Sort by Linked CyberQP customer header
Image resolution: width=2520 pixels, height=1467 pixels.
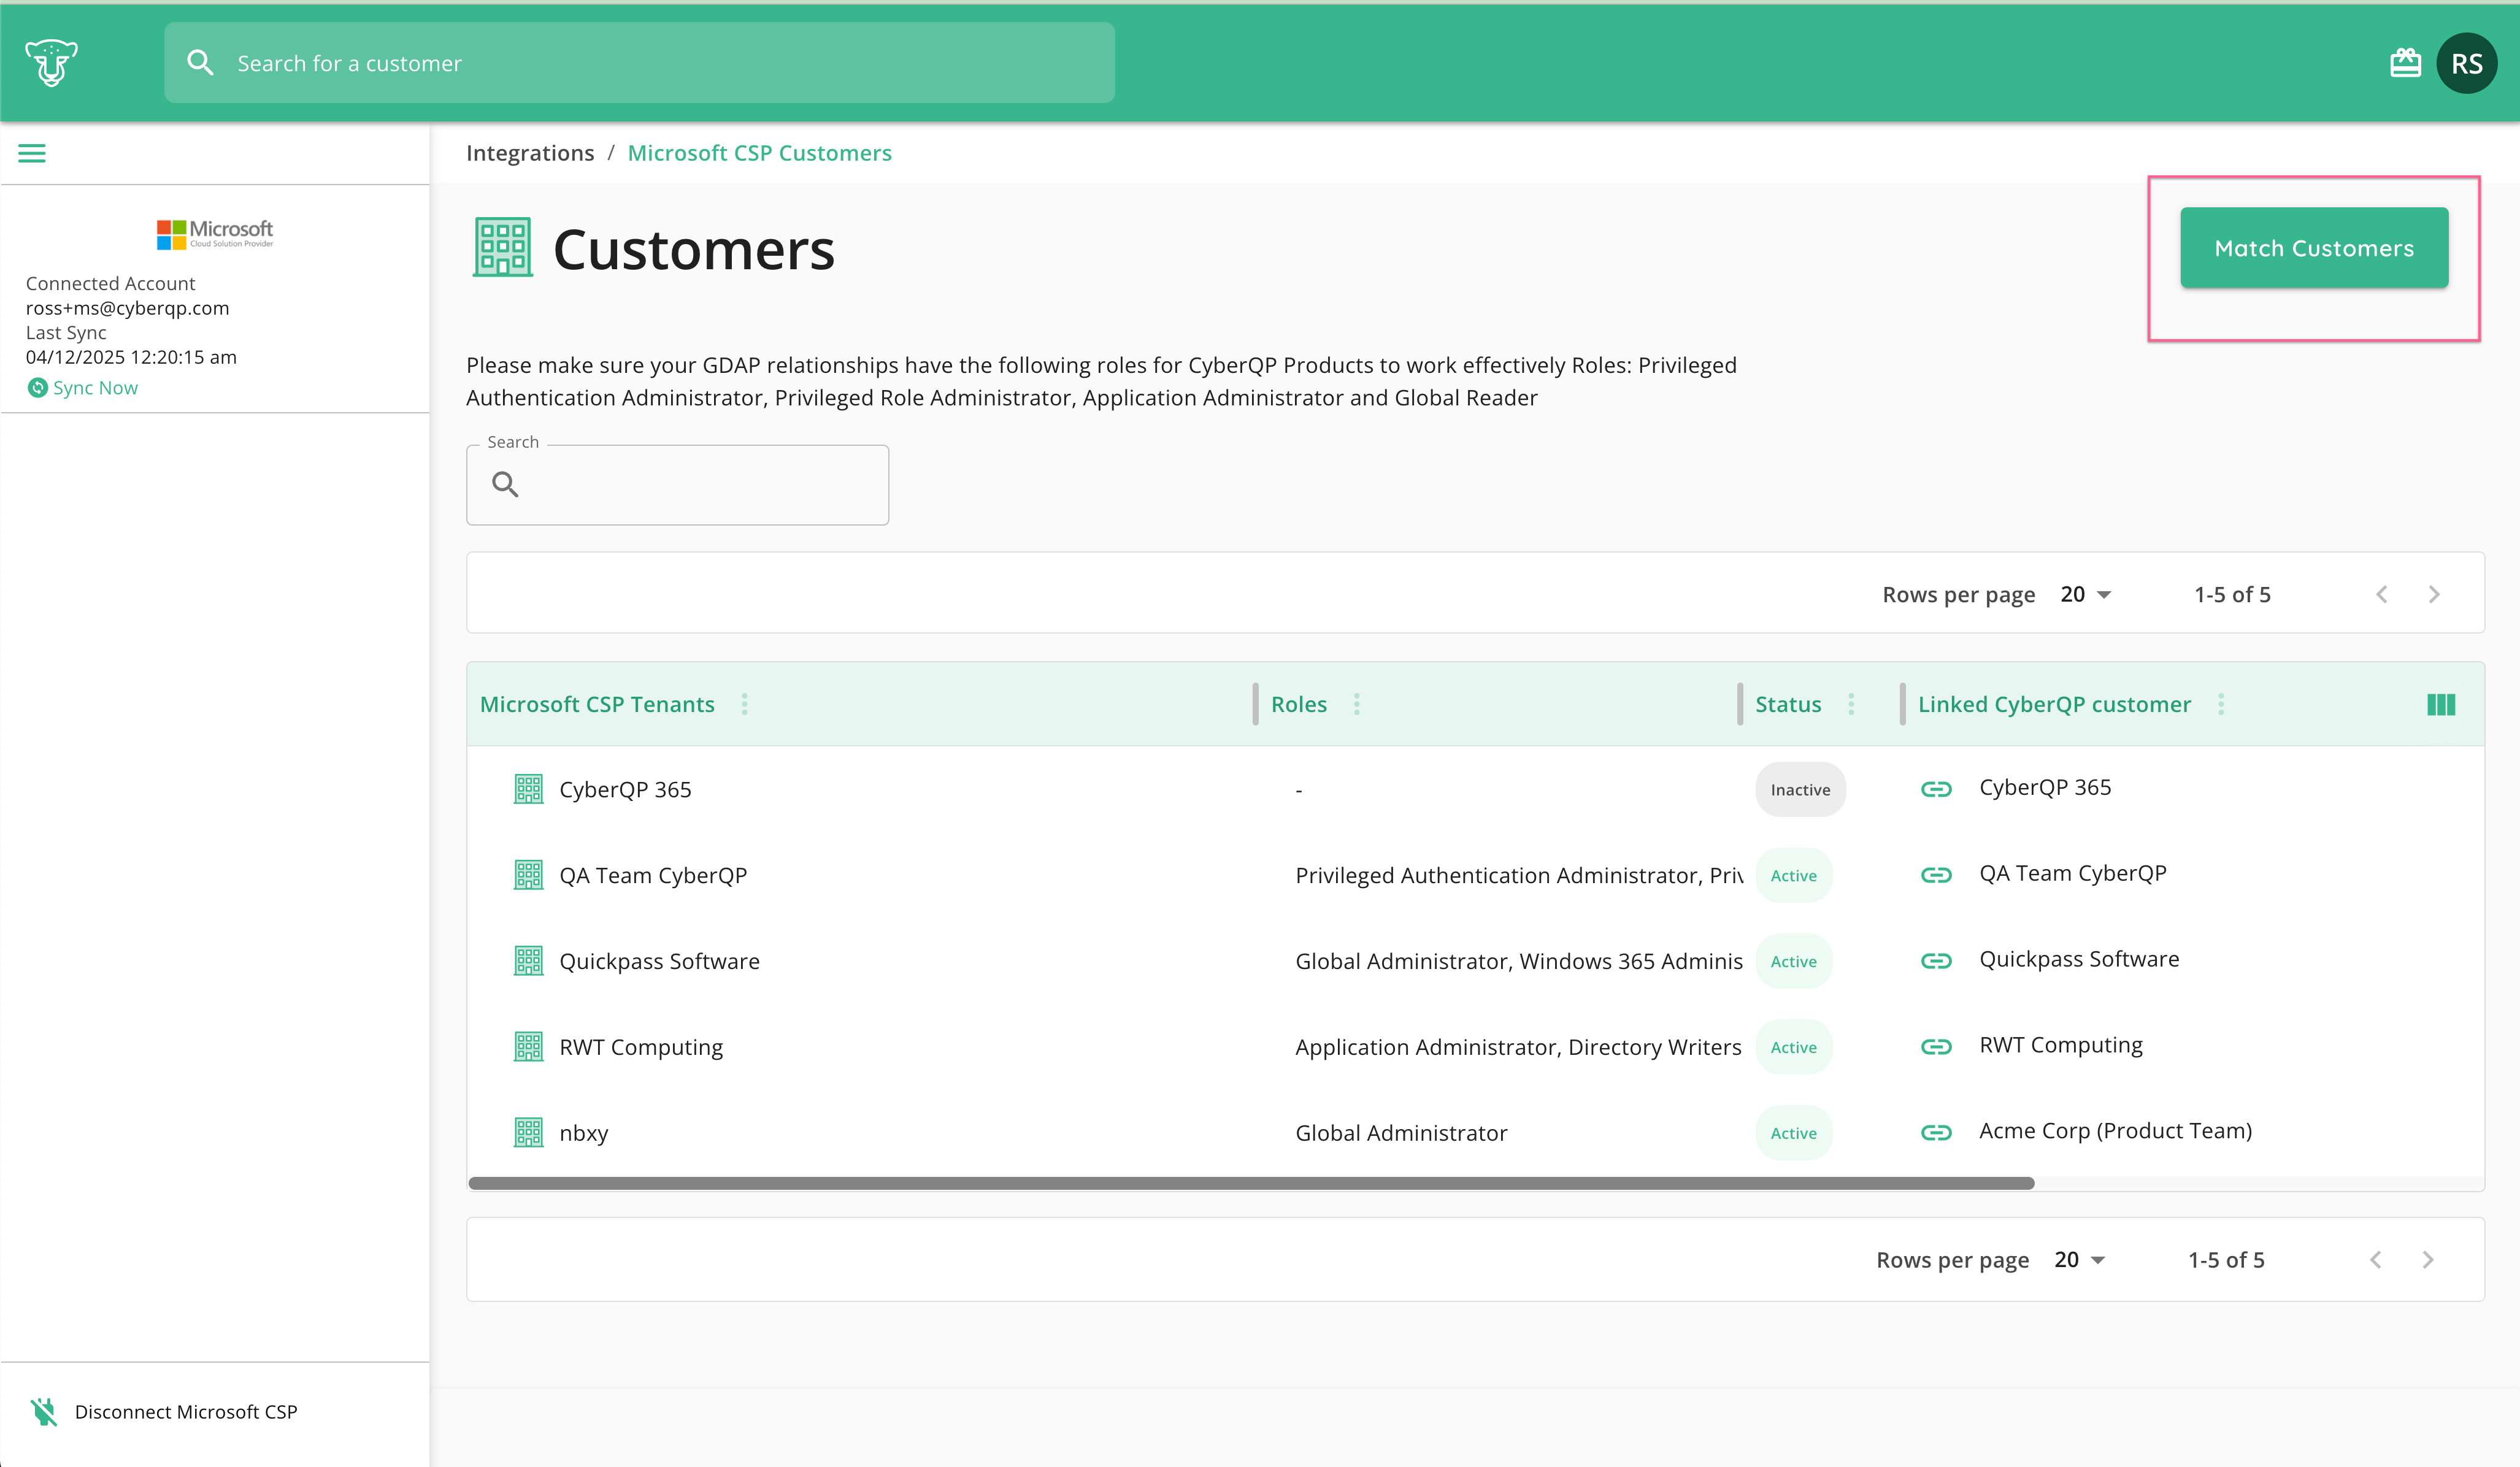[x=2054, y=704]
